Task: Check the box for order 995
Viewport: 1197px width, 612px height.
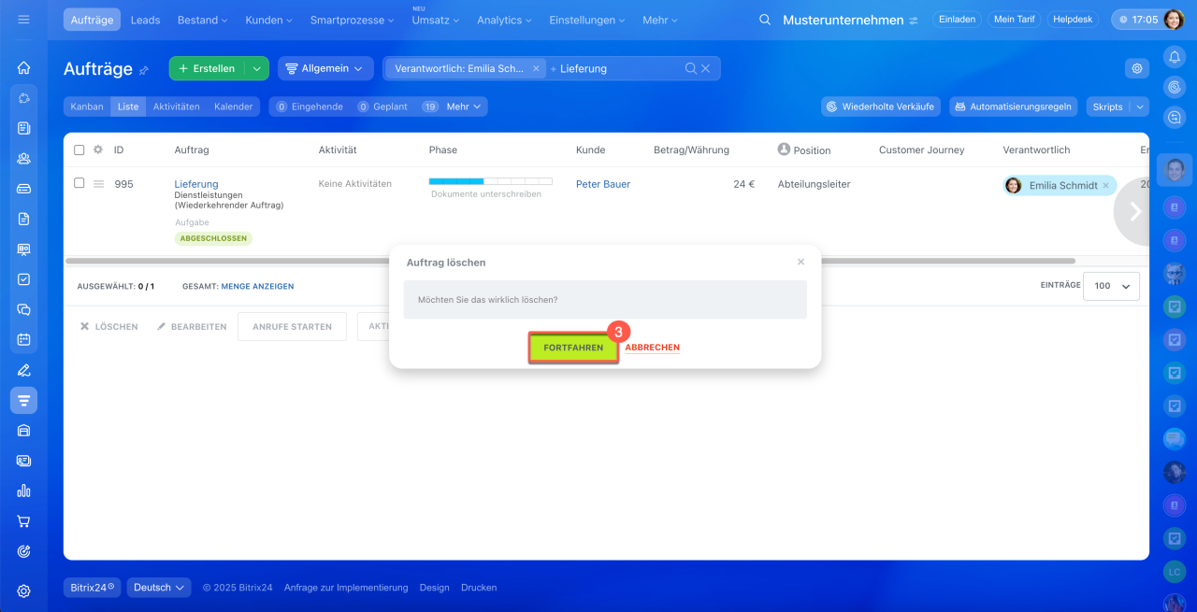Action: click(79, 183)
